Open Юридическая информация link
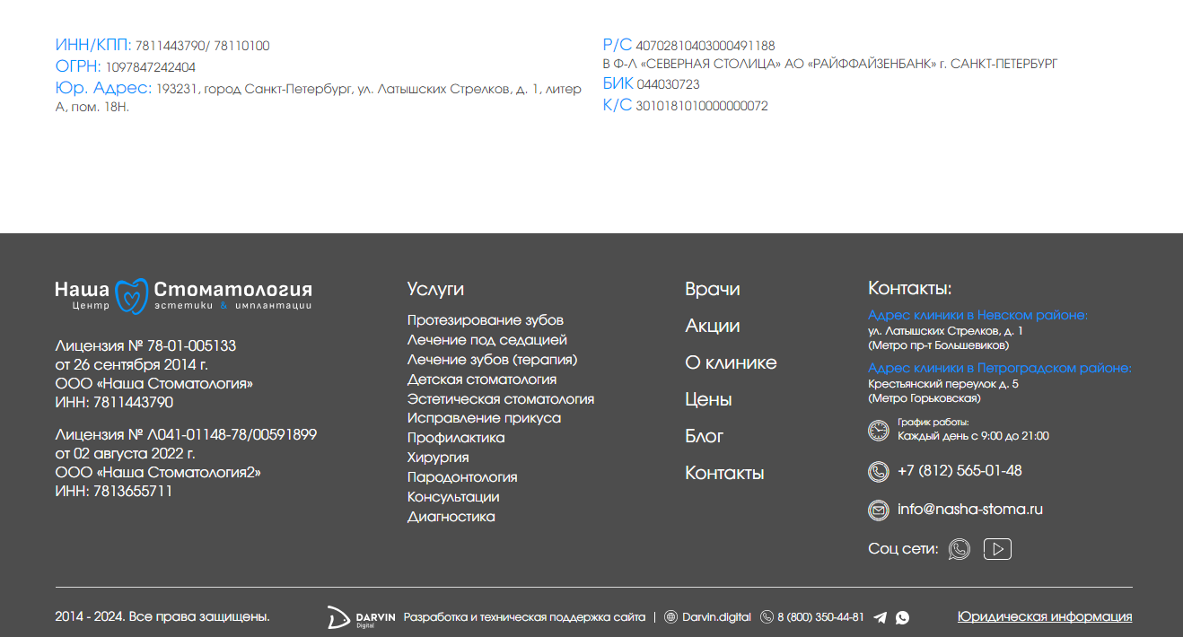This screenshot has width=1183, height=637. [x=1045, y=616]
